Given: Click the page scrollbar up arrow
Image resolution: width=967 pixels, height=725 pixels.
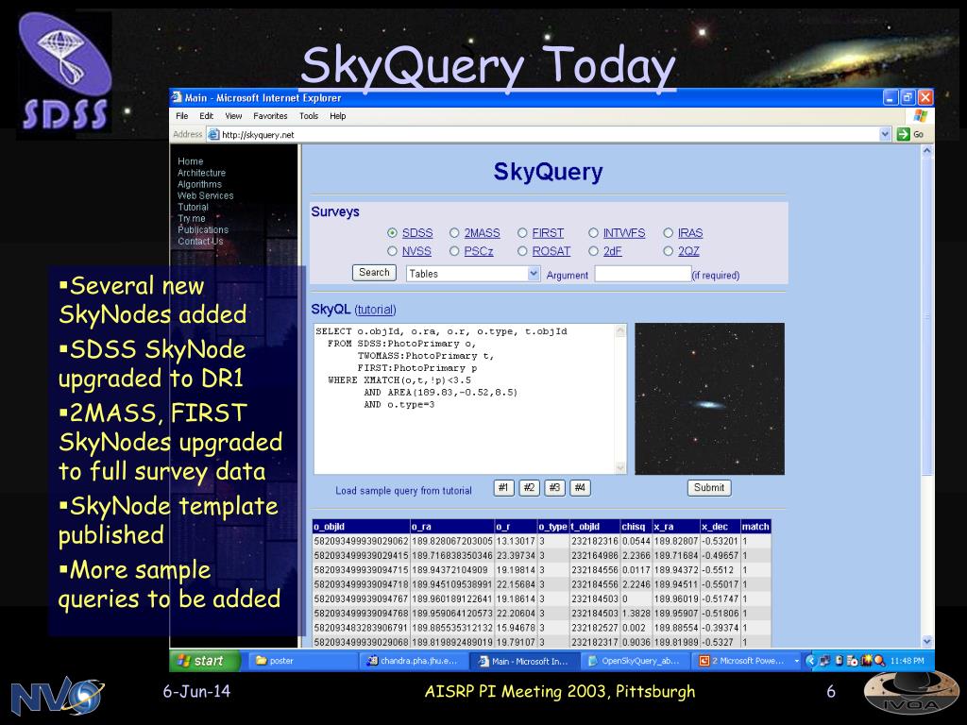Looking at the screenshot, I should pos(927,150).
